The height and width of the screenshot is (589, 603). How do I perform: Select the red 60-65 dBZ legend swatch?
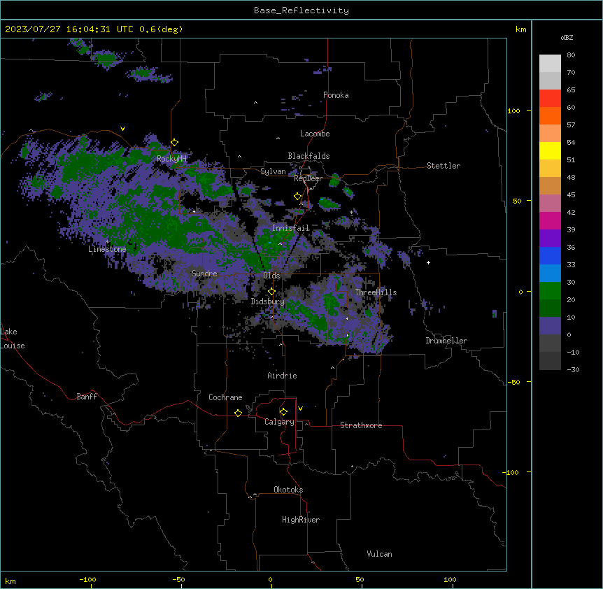pos(550,99)
